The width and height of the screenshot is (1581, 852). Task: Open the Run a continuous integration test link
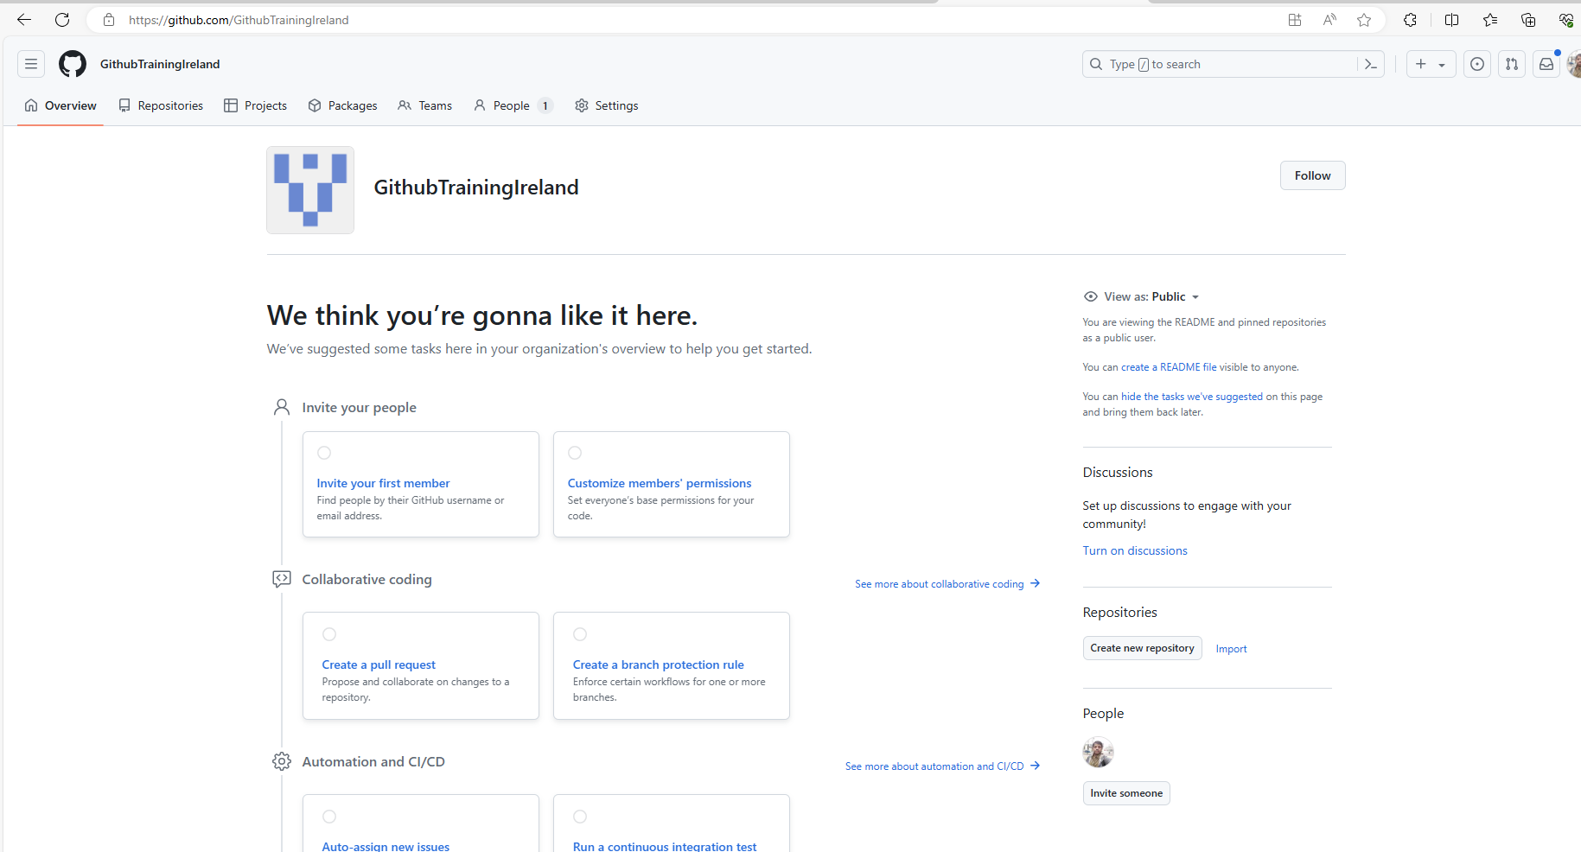point(665,846)
